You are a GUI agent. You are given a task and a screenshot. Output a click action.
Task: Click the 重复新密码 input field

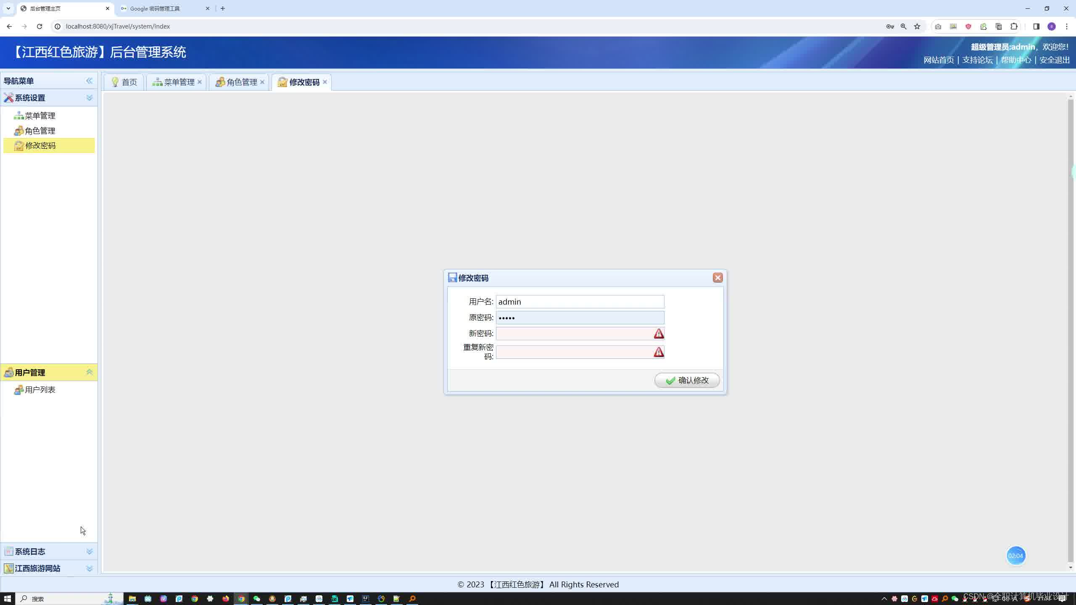coord(574,352)
